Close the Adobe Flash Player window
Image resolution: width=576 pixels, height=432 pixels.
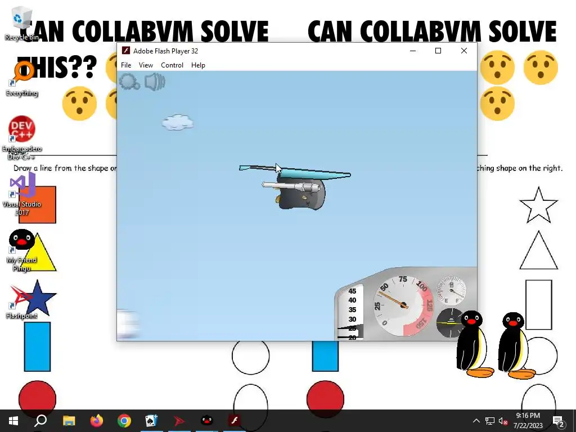(x=464, y=51)
